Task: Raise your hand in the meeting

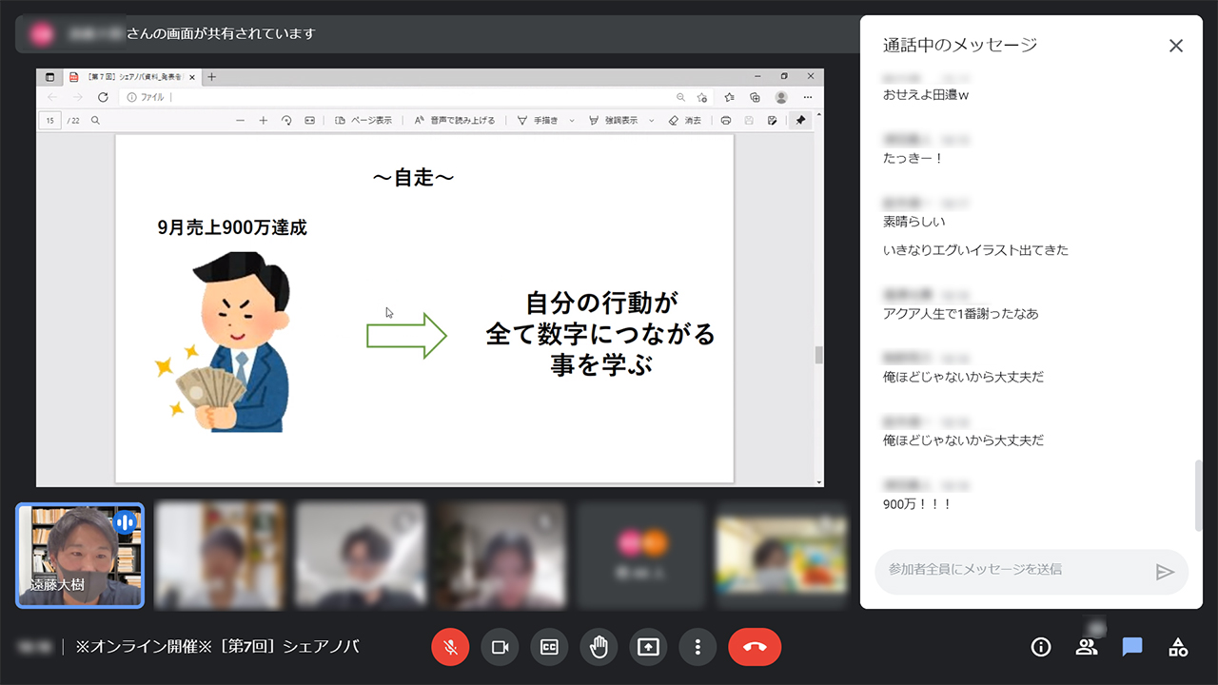Action: 599,647
